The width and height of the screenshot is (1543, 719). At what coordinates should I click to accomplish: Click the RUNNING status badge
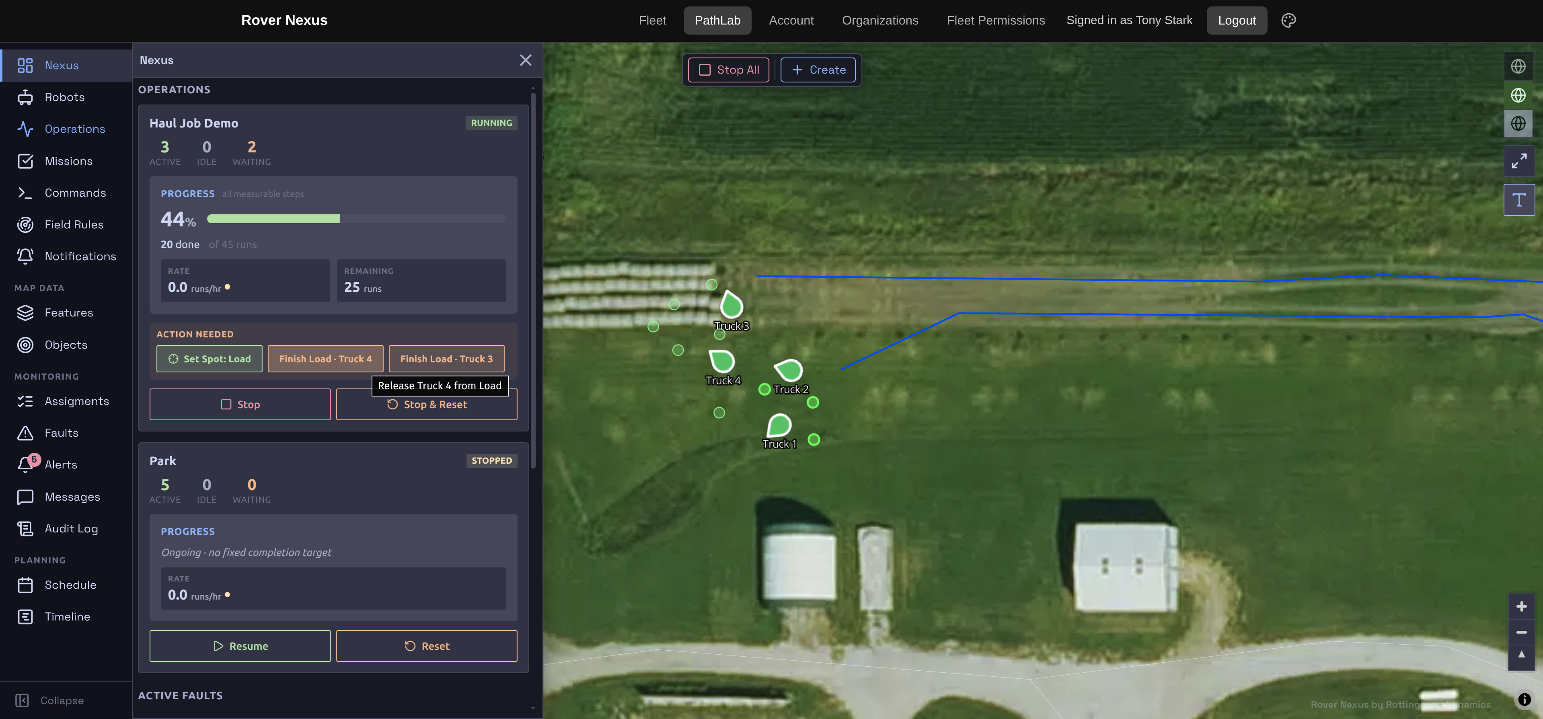pyautogui.click(x=491, y=123)
